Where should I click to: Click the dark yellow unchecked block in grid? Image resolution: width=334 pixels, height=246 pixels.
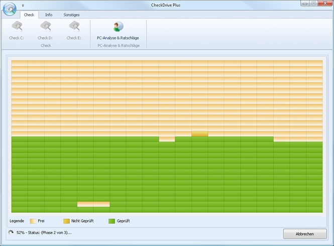pyautogui.click(x=199, y=134)
